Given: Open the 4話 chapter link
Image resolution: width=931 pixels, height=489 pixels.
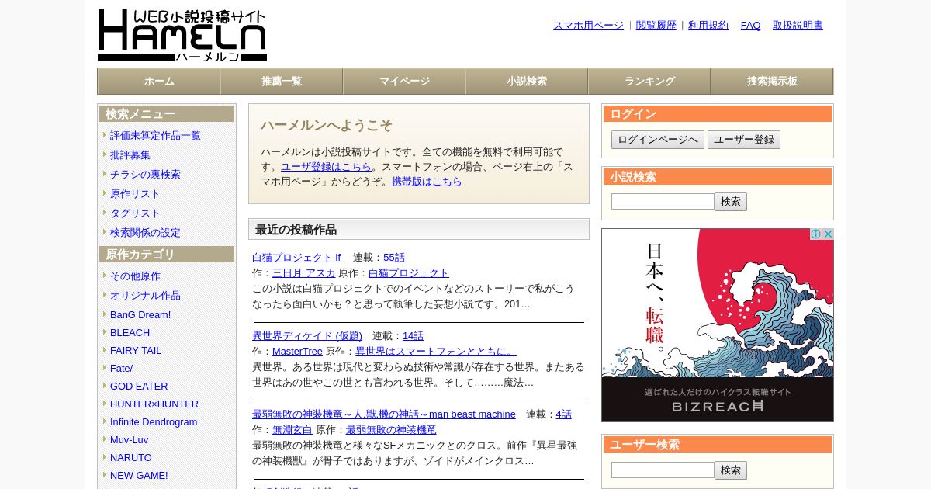Looking at the screenshot, I should pyautogui.click(x=564, y=414).
